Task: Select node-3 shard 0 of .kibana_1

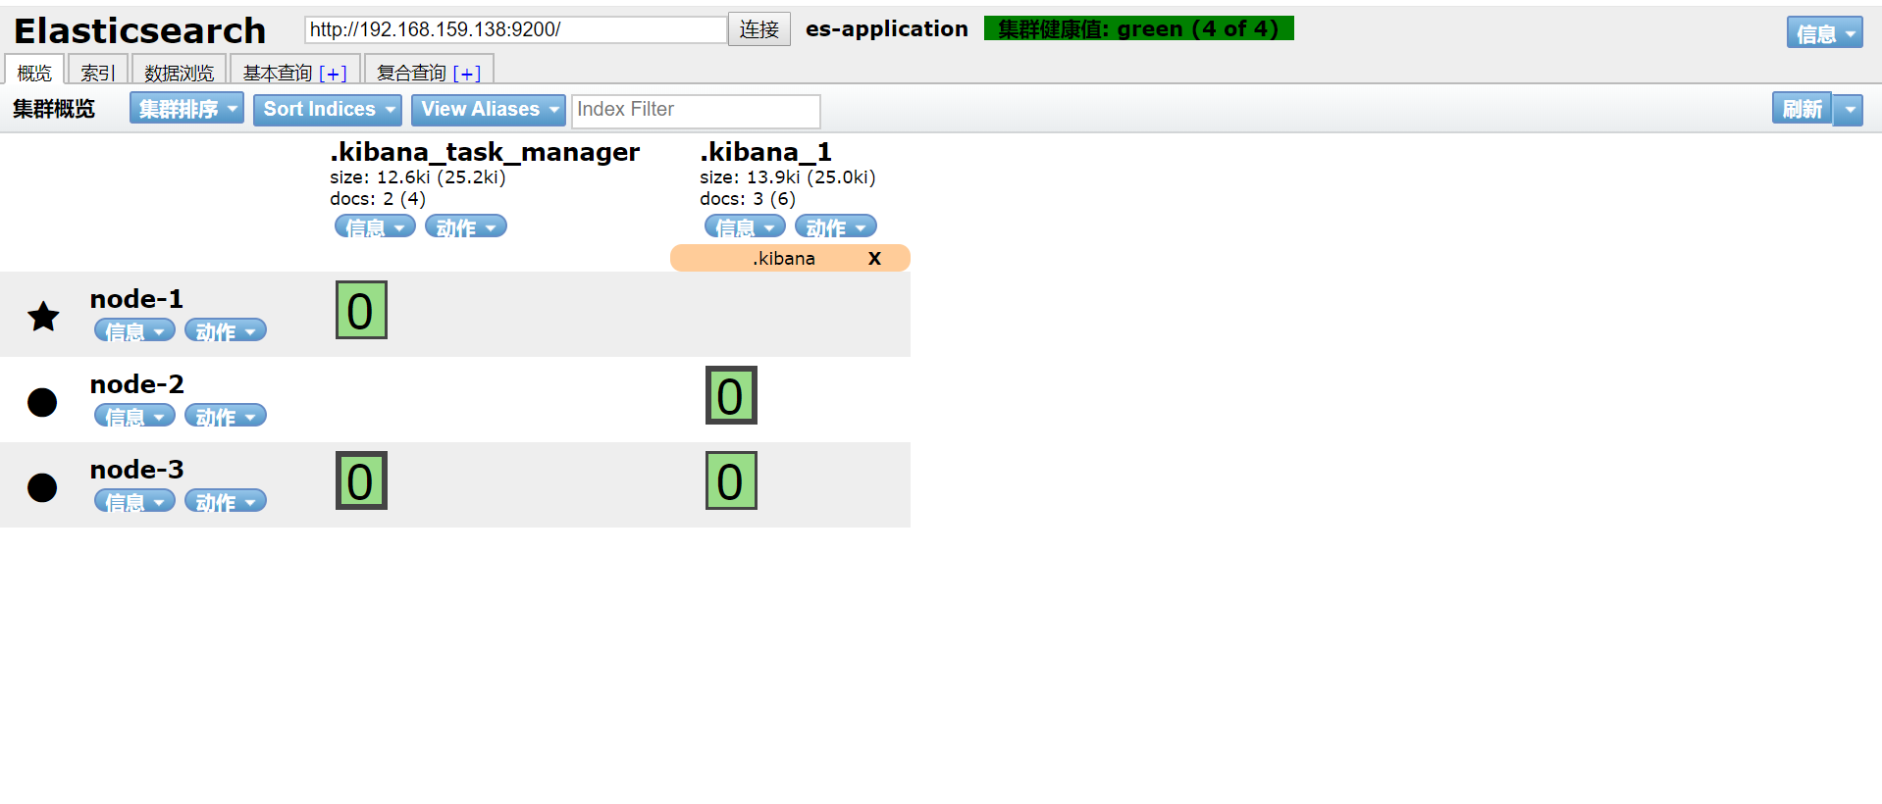Action: [731, 480]
